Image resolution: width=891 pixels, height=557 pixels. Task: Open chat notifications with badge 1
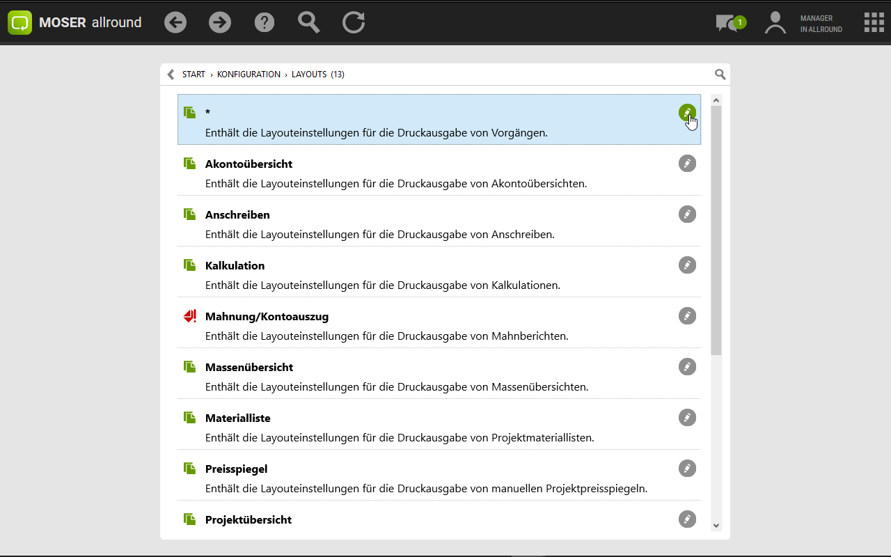pyautogui.click(x=729, y=23)
